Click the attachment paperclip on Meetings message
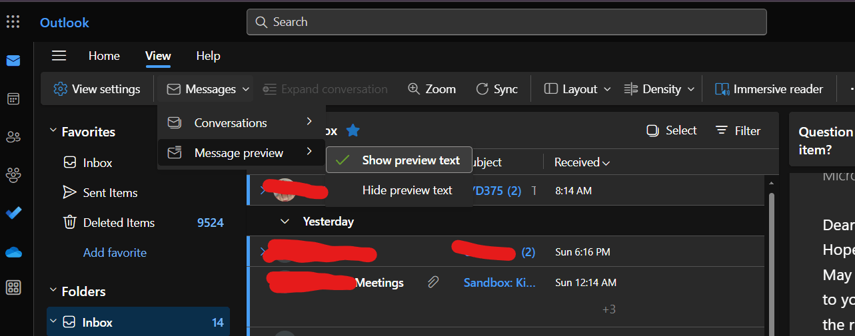Viewport: 855px width, 336px height. point(433,283)
